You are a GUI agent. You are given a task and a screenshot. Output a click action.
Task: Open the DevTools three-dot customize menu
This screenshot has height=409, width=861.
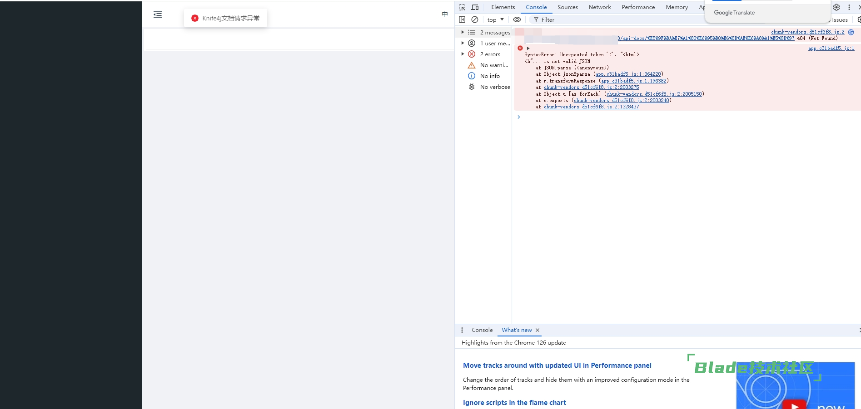[849, 7]
